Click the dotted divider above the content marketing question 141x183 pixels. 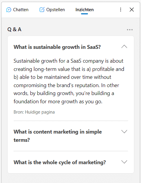[71, 121]
